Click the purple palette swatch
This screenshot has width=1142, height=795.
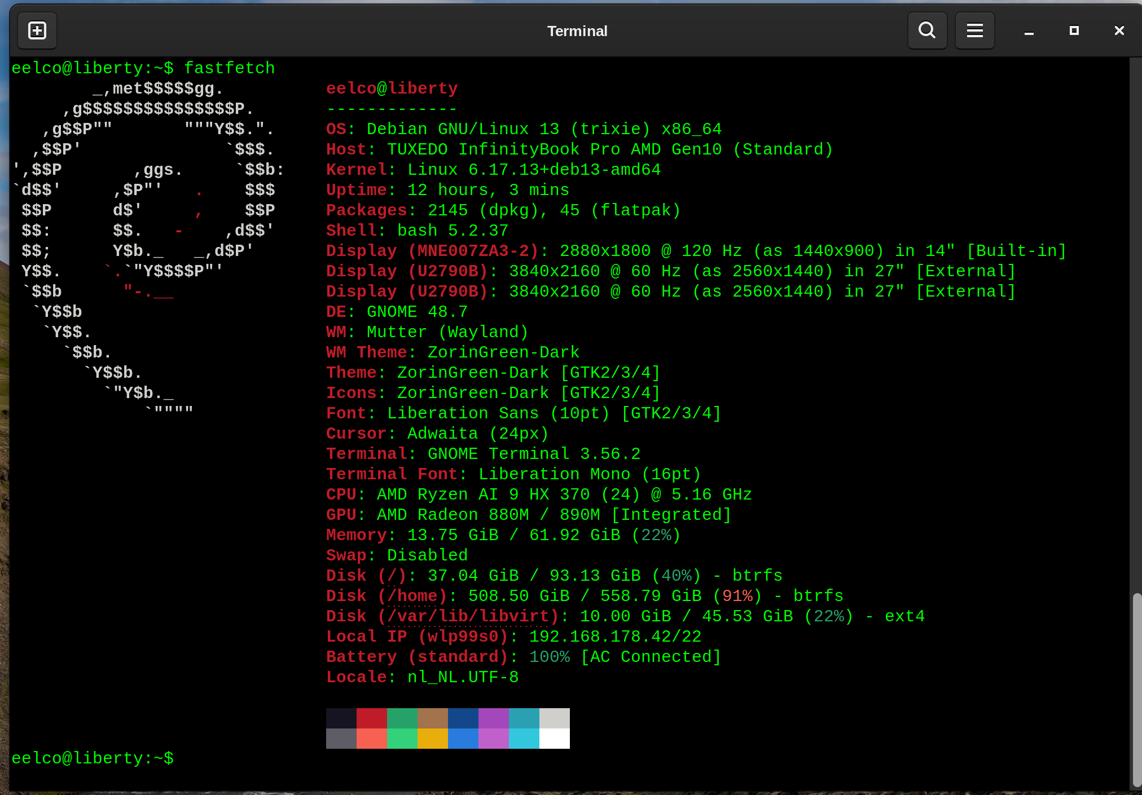(x=494, y=719)
